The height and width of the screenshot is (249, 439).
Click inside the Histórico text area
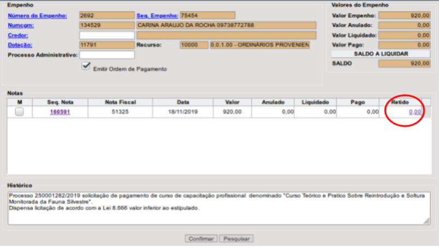click(x=218, y=208)
